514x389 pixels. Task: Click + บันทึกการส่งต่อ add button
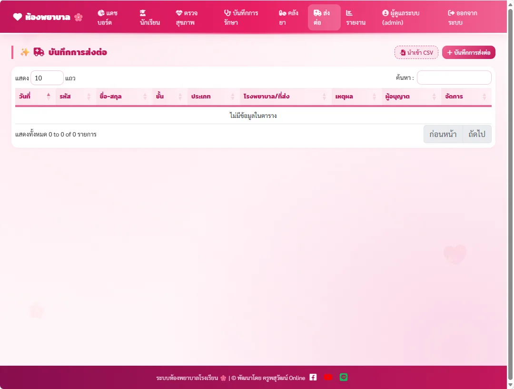pyautogui.click(x=469, y=52)
